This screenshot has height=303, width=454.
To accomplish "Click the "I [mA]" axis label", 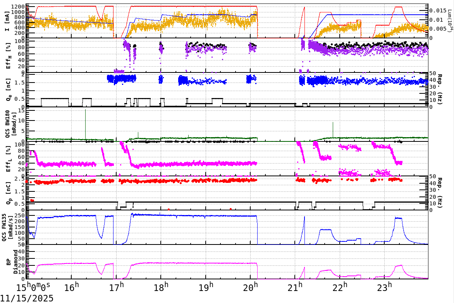I will (x=7, y=21).
